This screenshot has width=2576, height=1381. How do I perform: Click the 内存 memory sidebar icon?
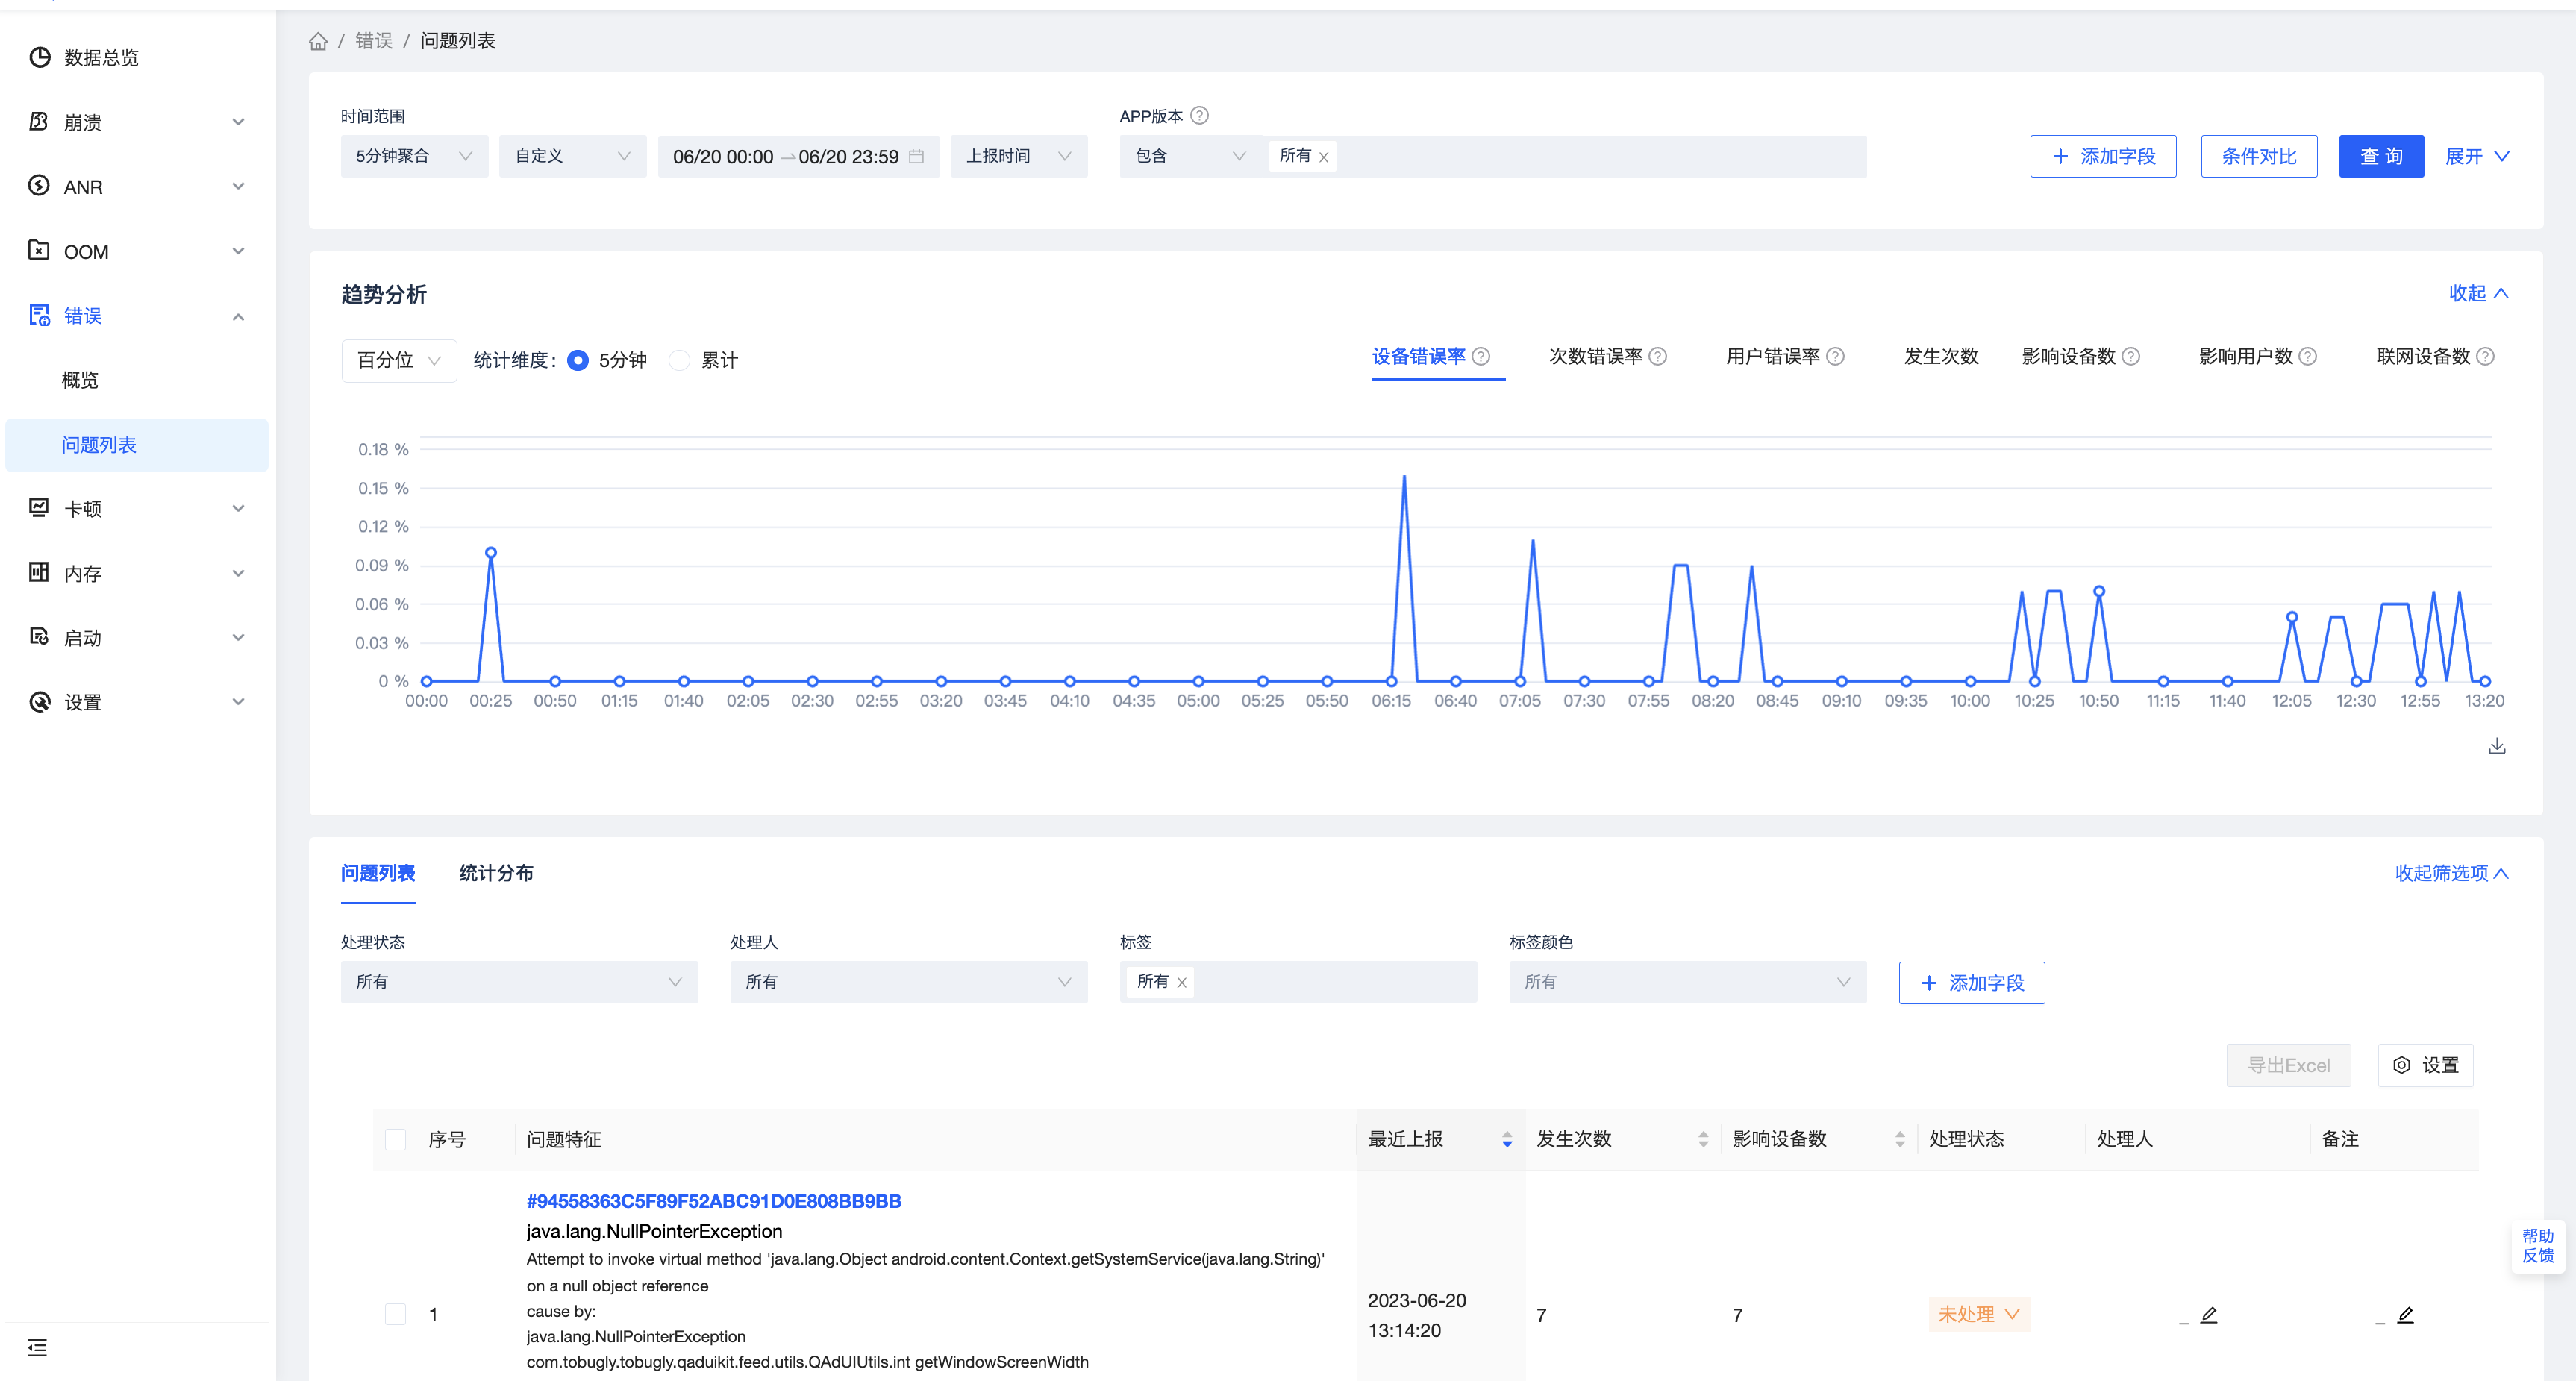pos(39,573)
